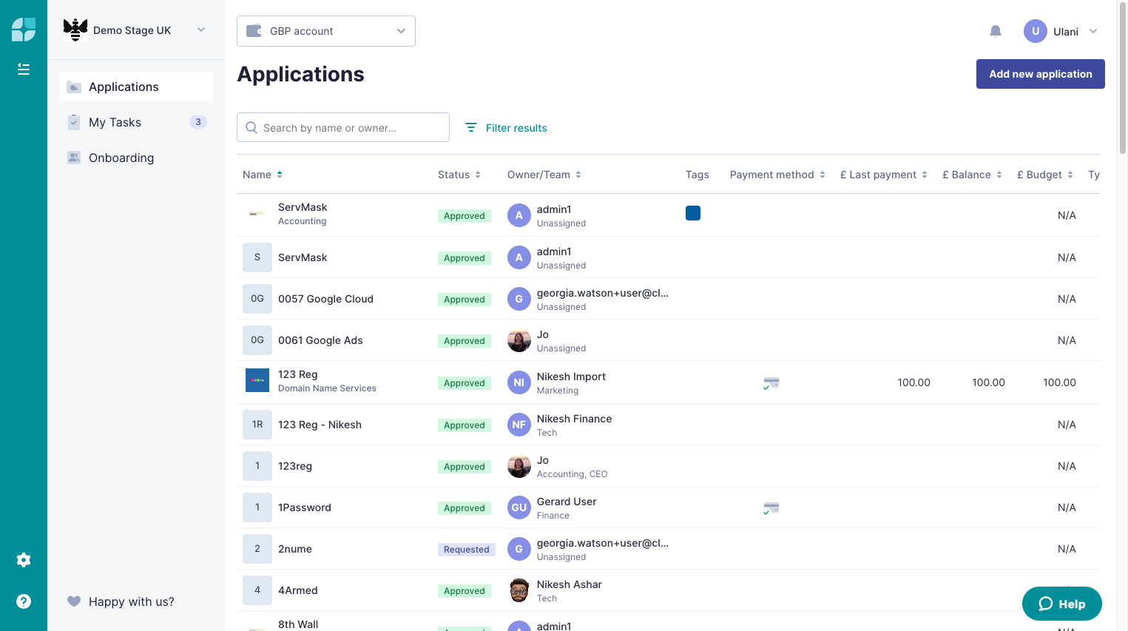
Task: Click the 123 Reg payment card icon
Action: coord(771,383)
